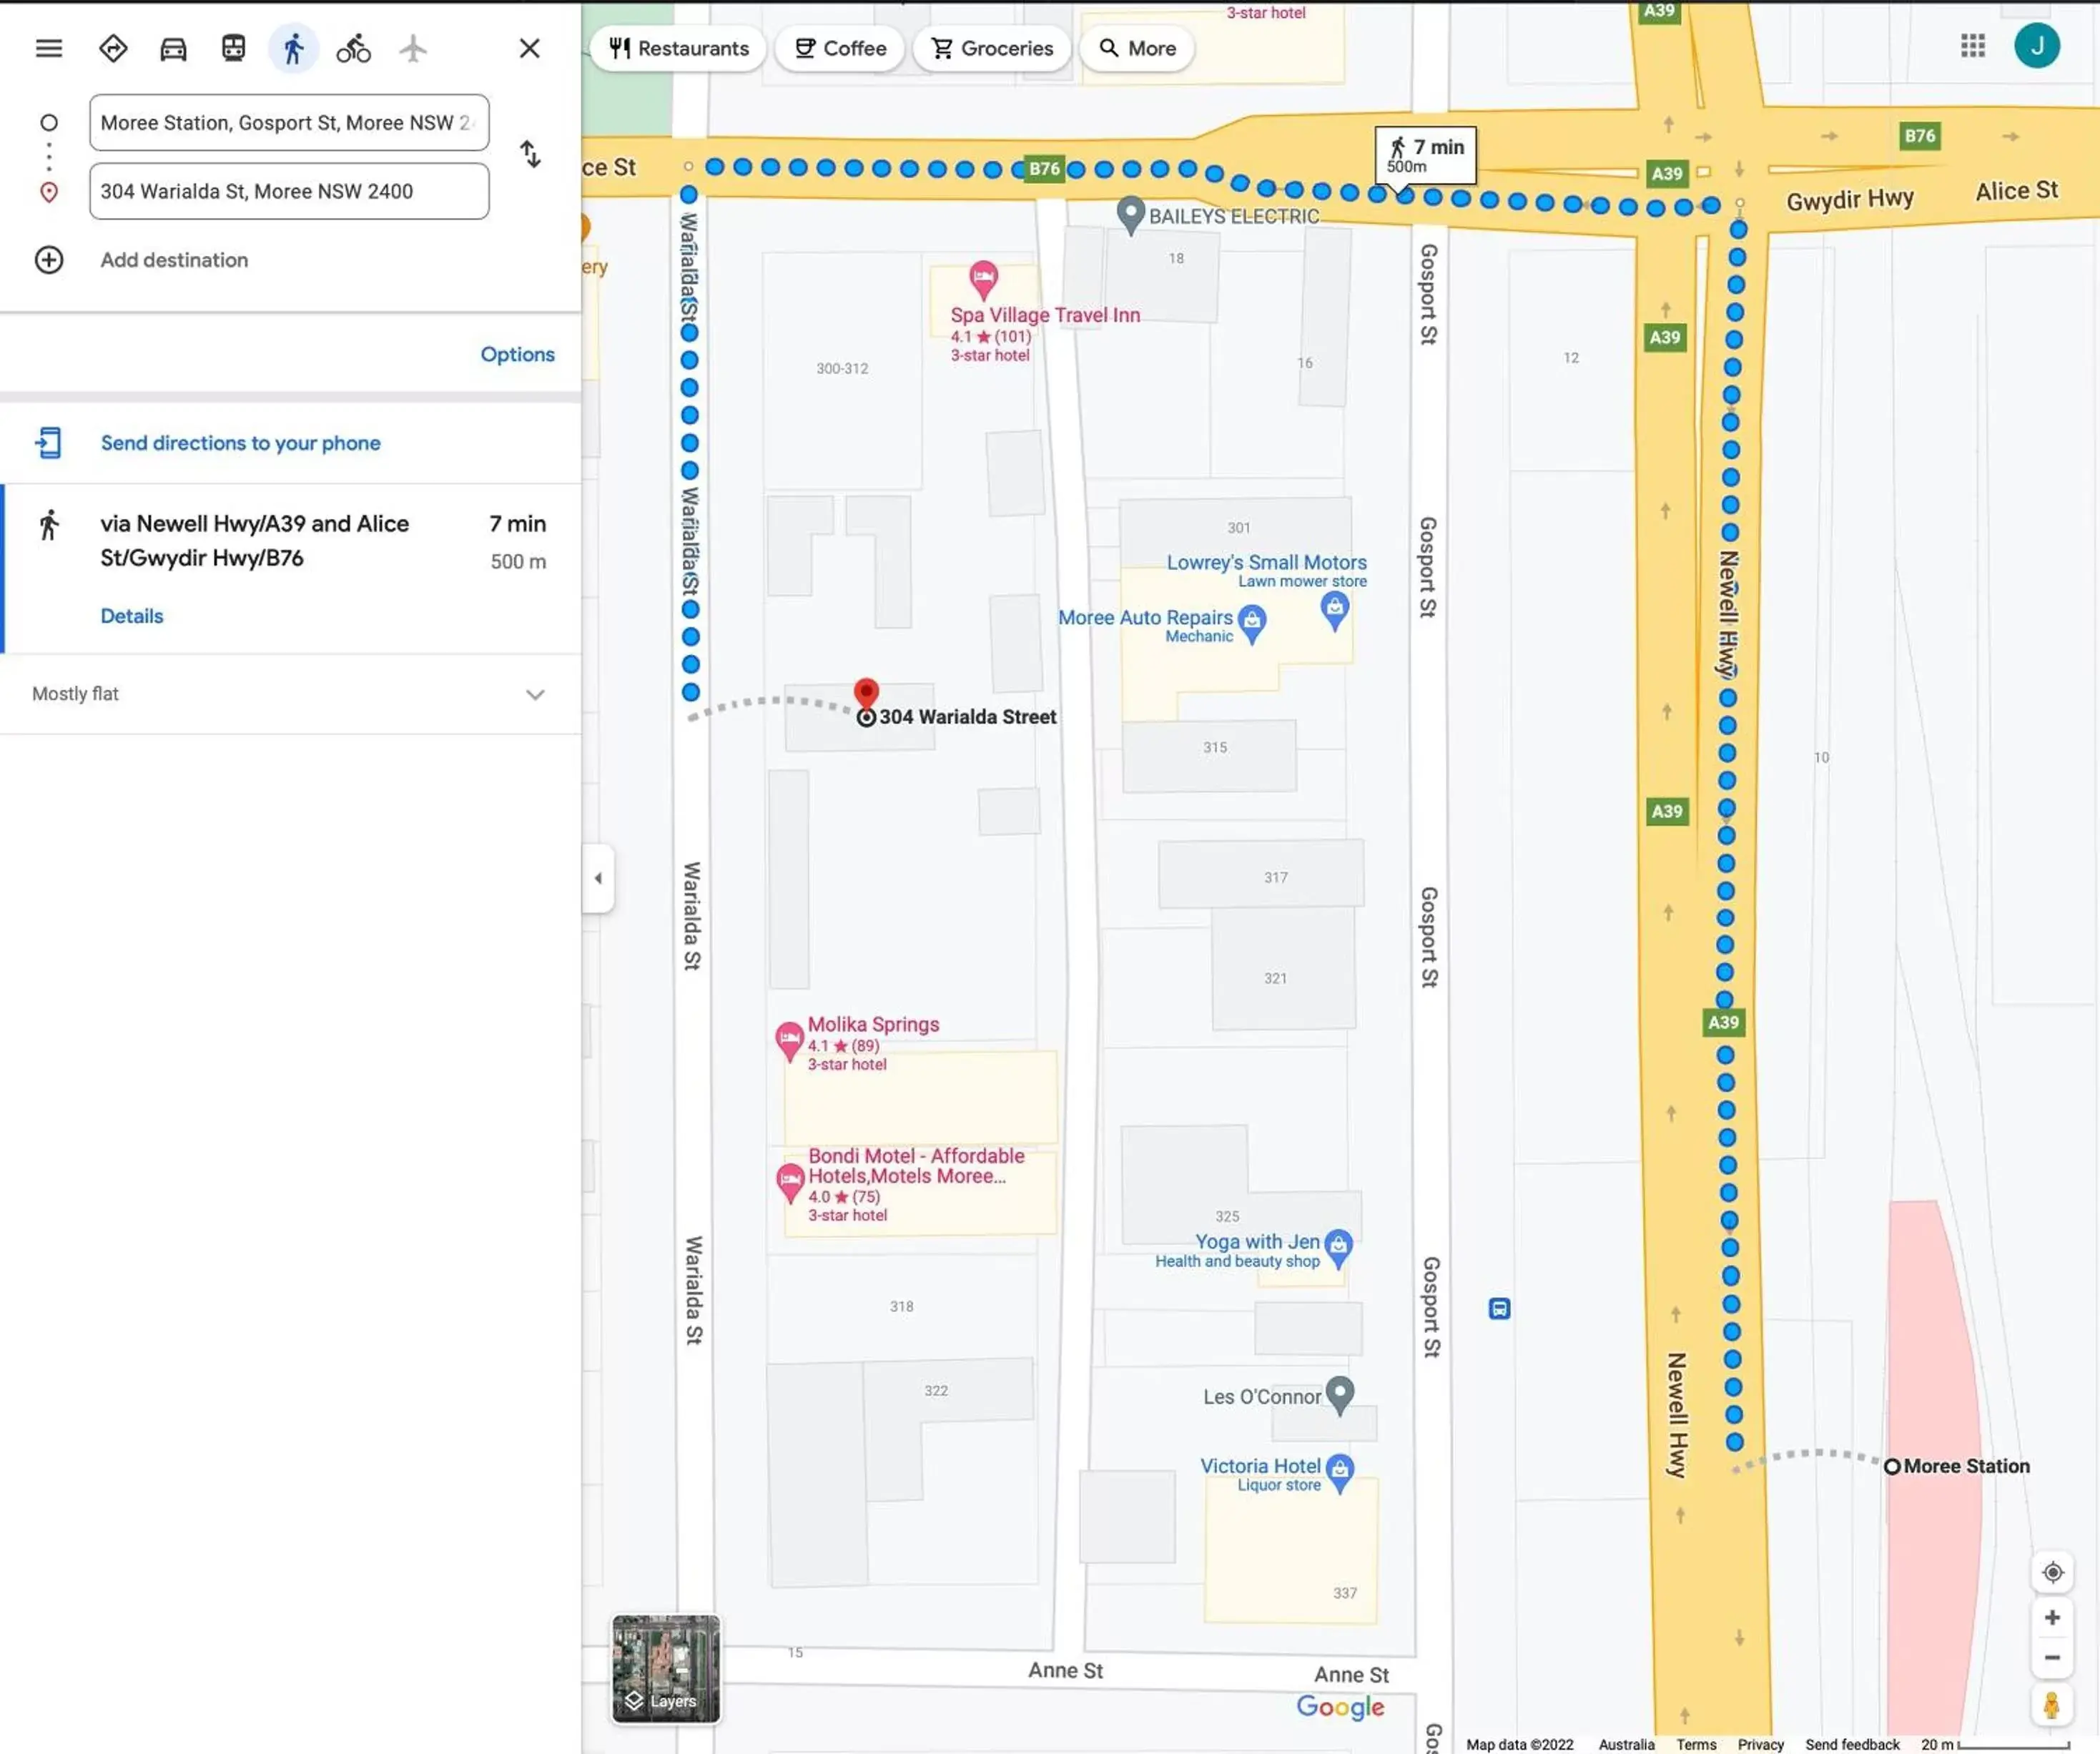Screen dimensions: 2100x1754
Task: Click Send directions to your phone
Action: [241, 441]
